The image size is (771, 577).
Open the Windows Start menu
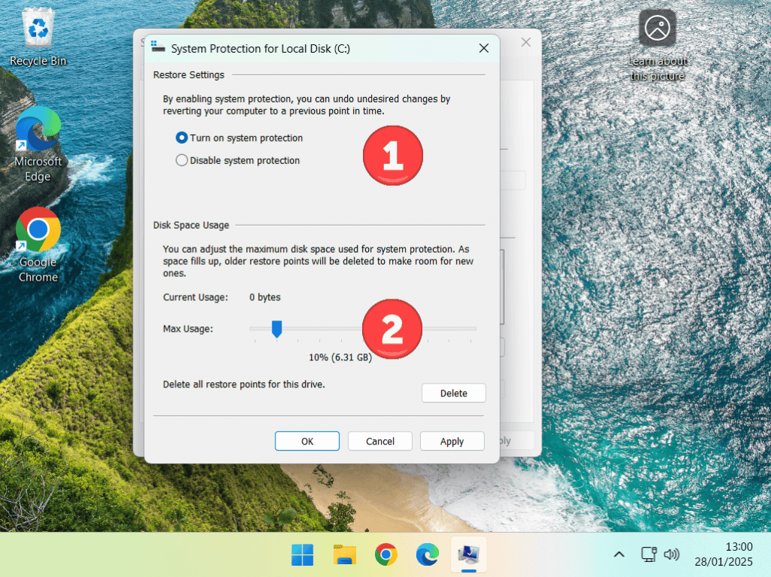click(x=303, y=555)
